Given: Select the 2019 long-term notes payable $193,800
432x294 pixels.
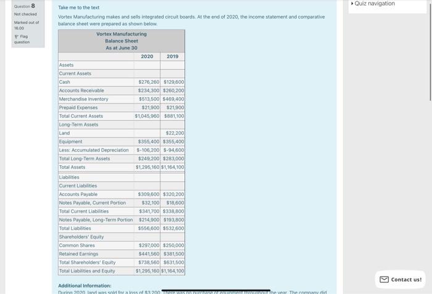Looking at the screenshot, I should click(x=174, y=220).
